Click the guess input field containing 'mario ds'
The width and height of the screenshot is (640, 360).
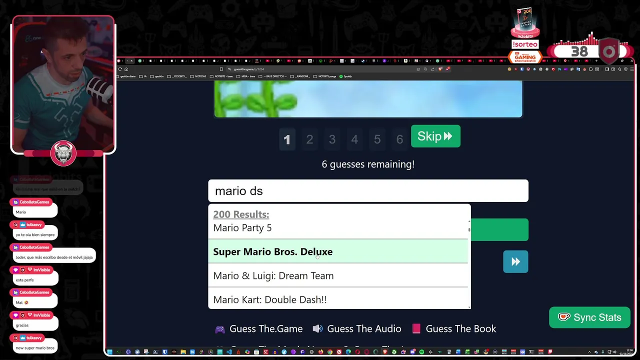point(368,191)
